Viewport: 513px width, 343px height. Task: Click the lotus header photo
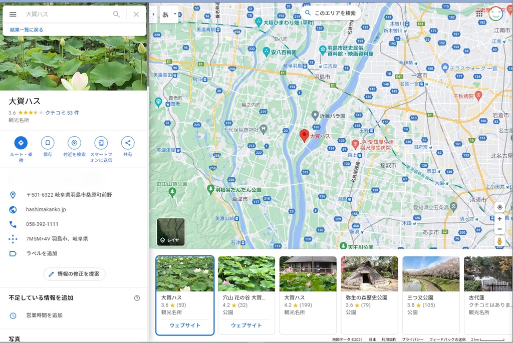pos(74,63)
